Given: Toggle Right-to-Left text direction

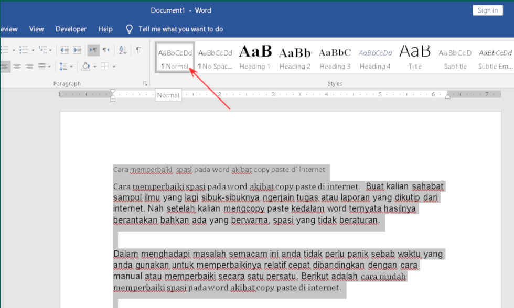Looking at the screenshot, I should [x=105, y=50].
